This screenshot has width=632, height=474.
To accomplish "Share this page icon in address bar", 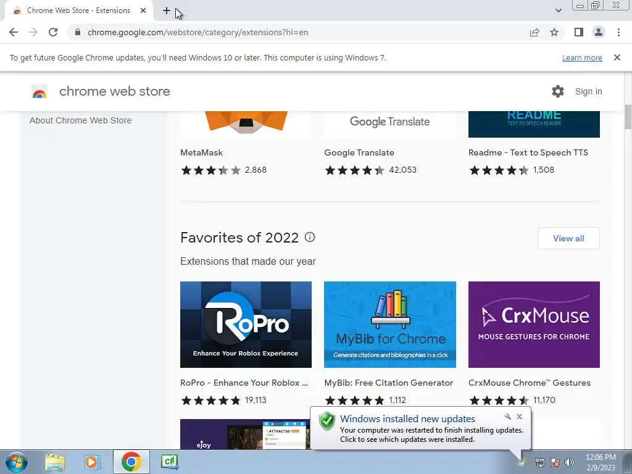I will [x=534, y=32].
